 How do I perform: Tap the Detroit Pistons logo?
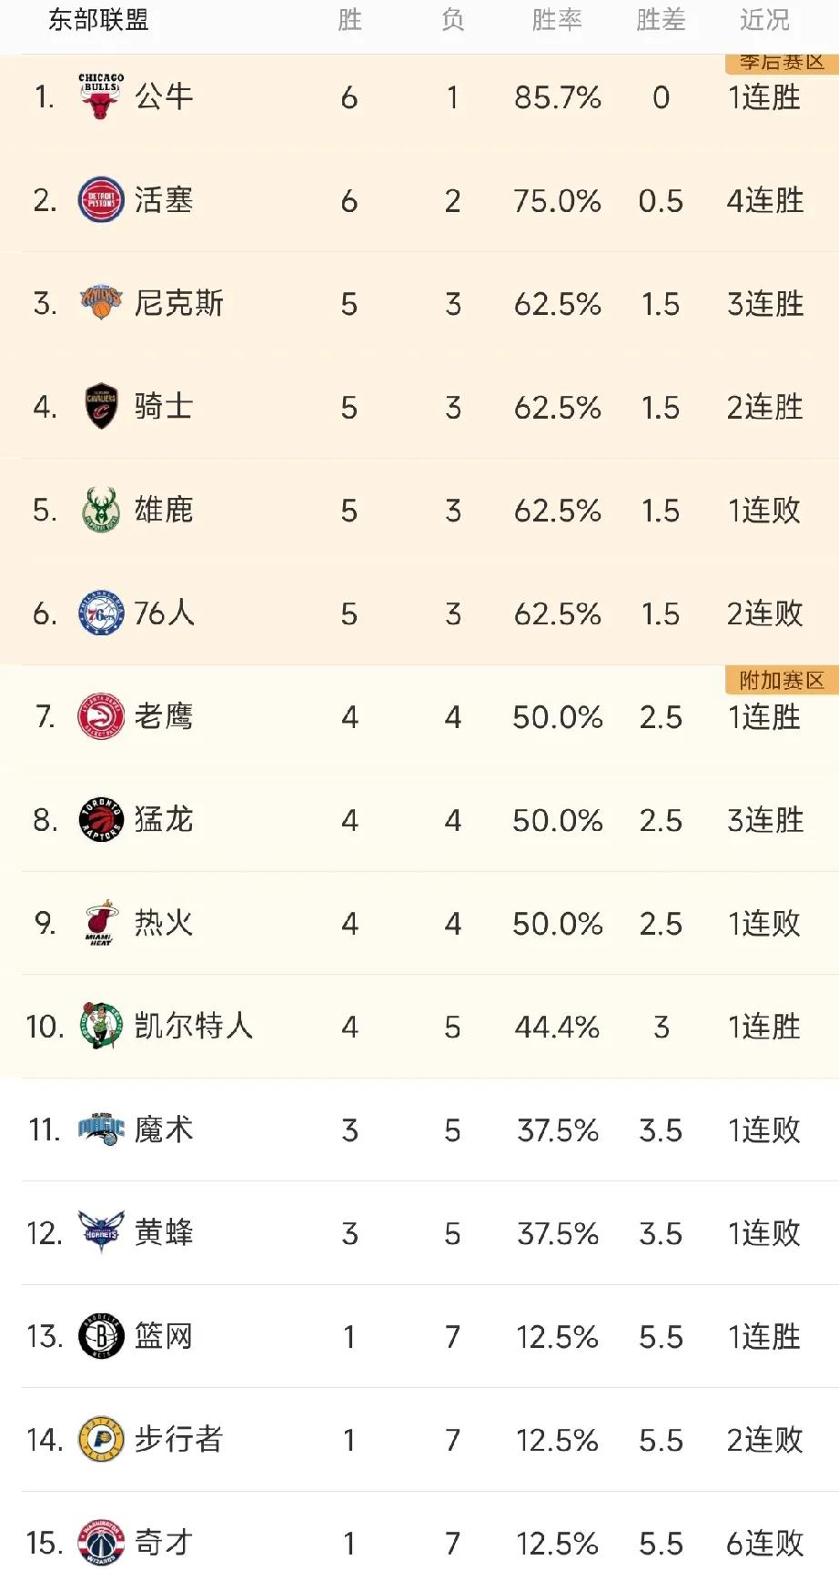[x=101, y=200]
